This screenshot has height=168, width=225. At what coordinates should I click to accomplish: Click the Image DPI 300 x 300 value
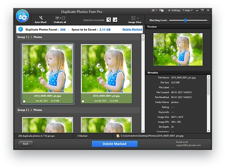(176, 122)
